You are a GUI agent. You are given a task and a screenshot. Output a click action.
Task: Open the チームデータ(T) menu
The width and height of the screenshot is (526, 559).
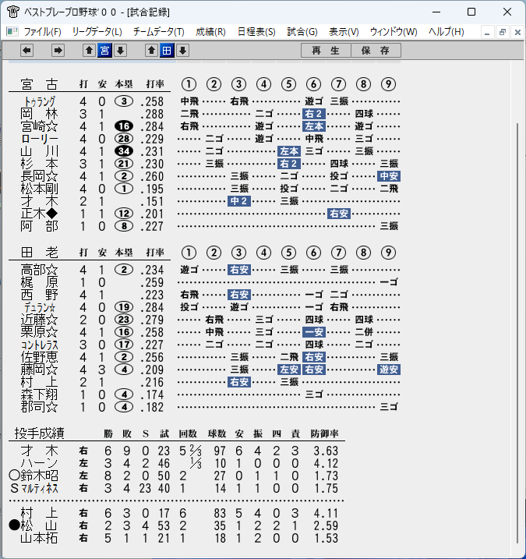pyautogui.click(x=159, y=32)
